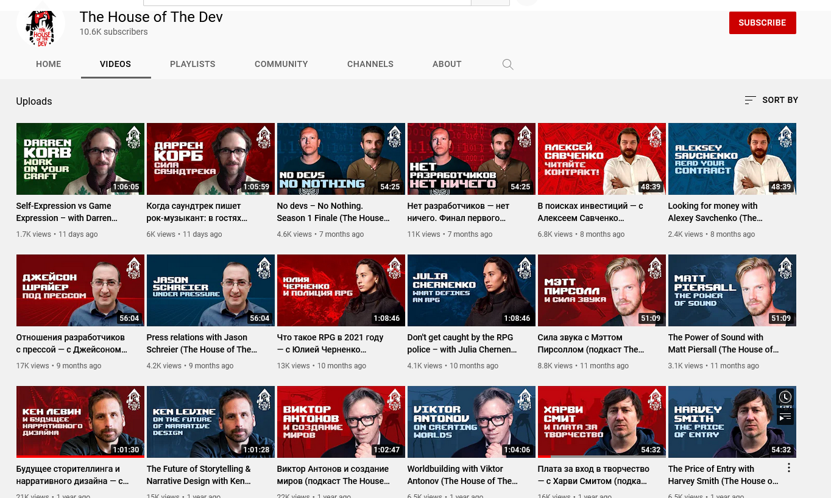Click the Uploads section heading
This screenshot has width=831, height=498.
tap(34, 101)
